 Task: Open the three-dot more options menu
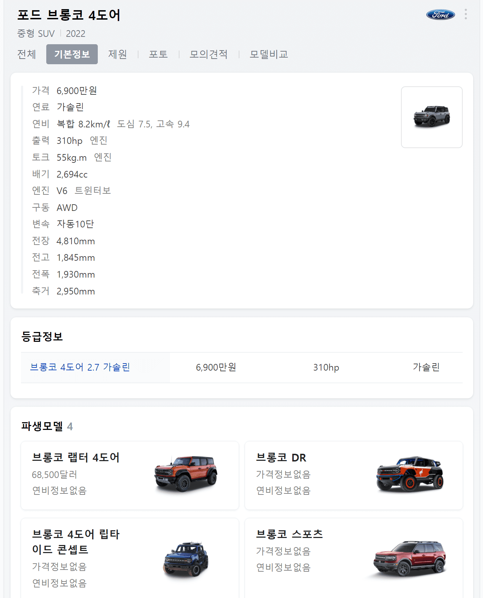tap(465, 14)
